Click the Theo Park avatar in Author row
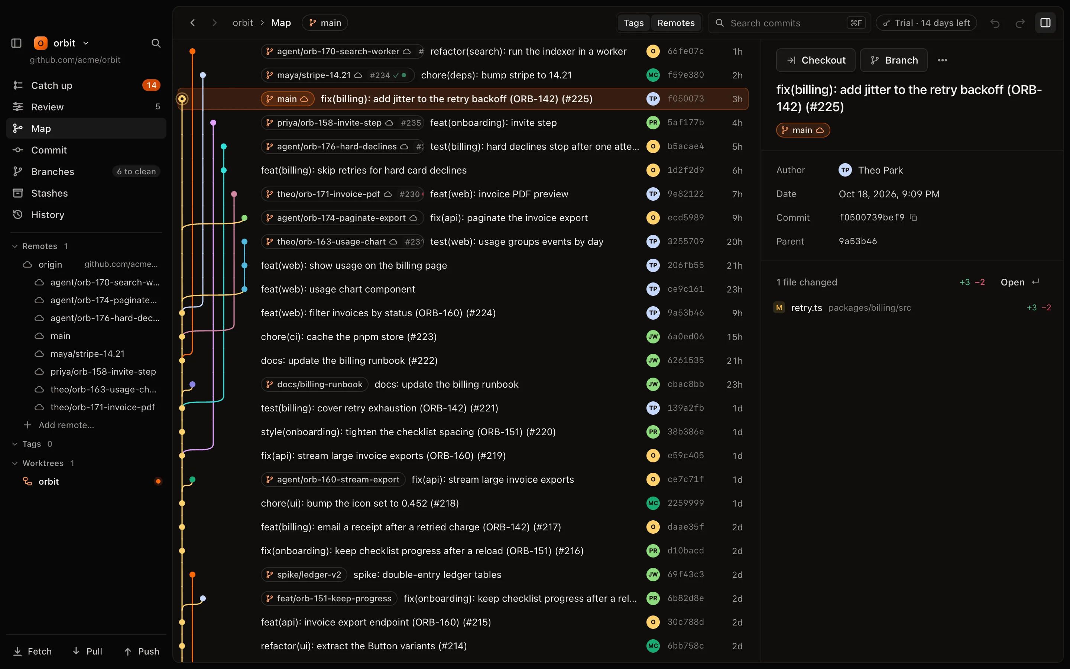Screen dimensions: 1070x669 (845, 170)
